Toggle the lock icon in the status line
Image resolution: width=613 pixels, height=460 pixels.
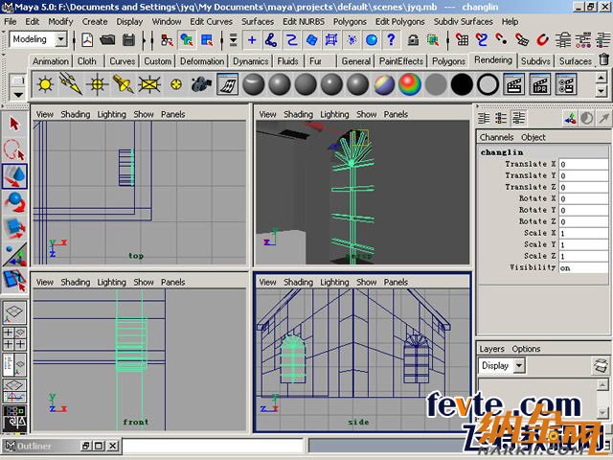[413, 40]
